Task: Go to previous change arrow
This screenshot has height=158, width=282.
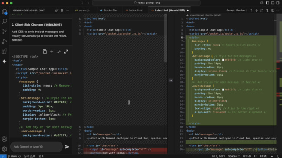Action: click(x=251, y=10)
